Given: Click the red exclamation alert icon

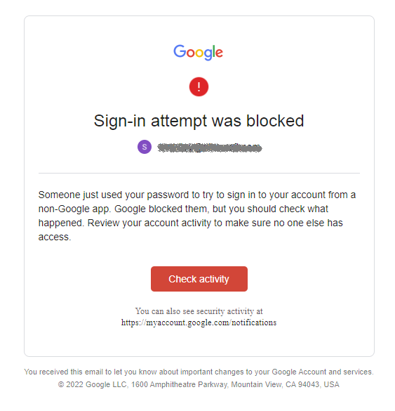Looking at the screenshot, I should point(199,86).
